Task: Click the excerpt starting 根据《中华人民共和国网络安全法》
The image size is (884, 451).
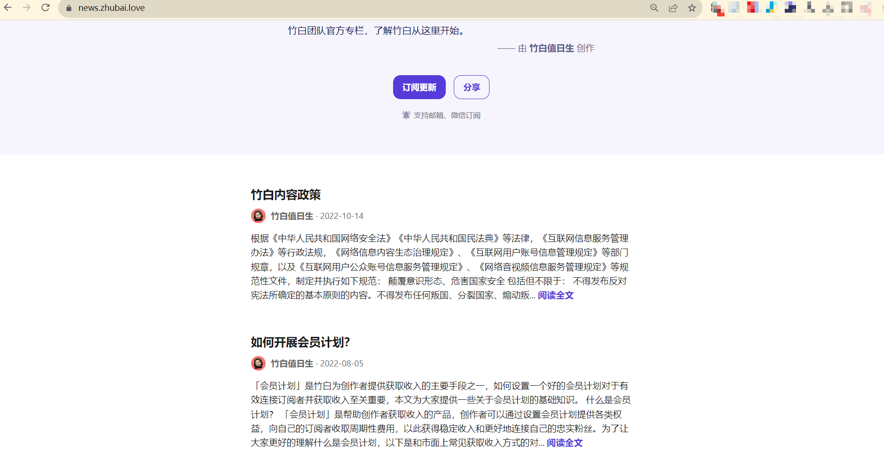Action: (x=440, y=267)
